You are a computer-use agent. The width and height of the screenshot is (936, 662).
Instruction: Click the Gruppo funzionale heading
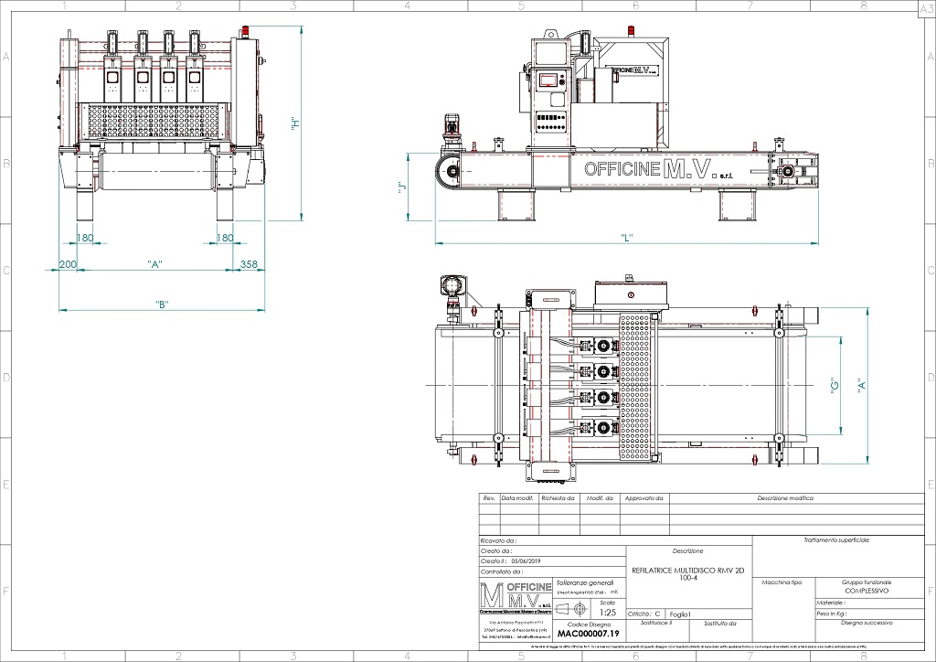pyautogui.click(x=867, y=582)
